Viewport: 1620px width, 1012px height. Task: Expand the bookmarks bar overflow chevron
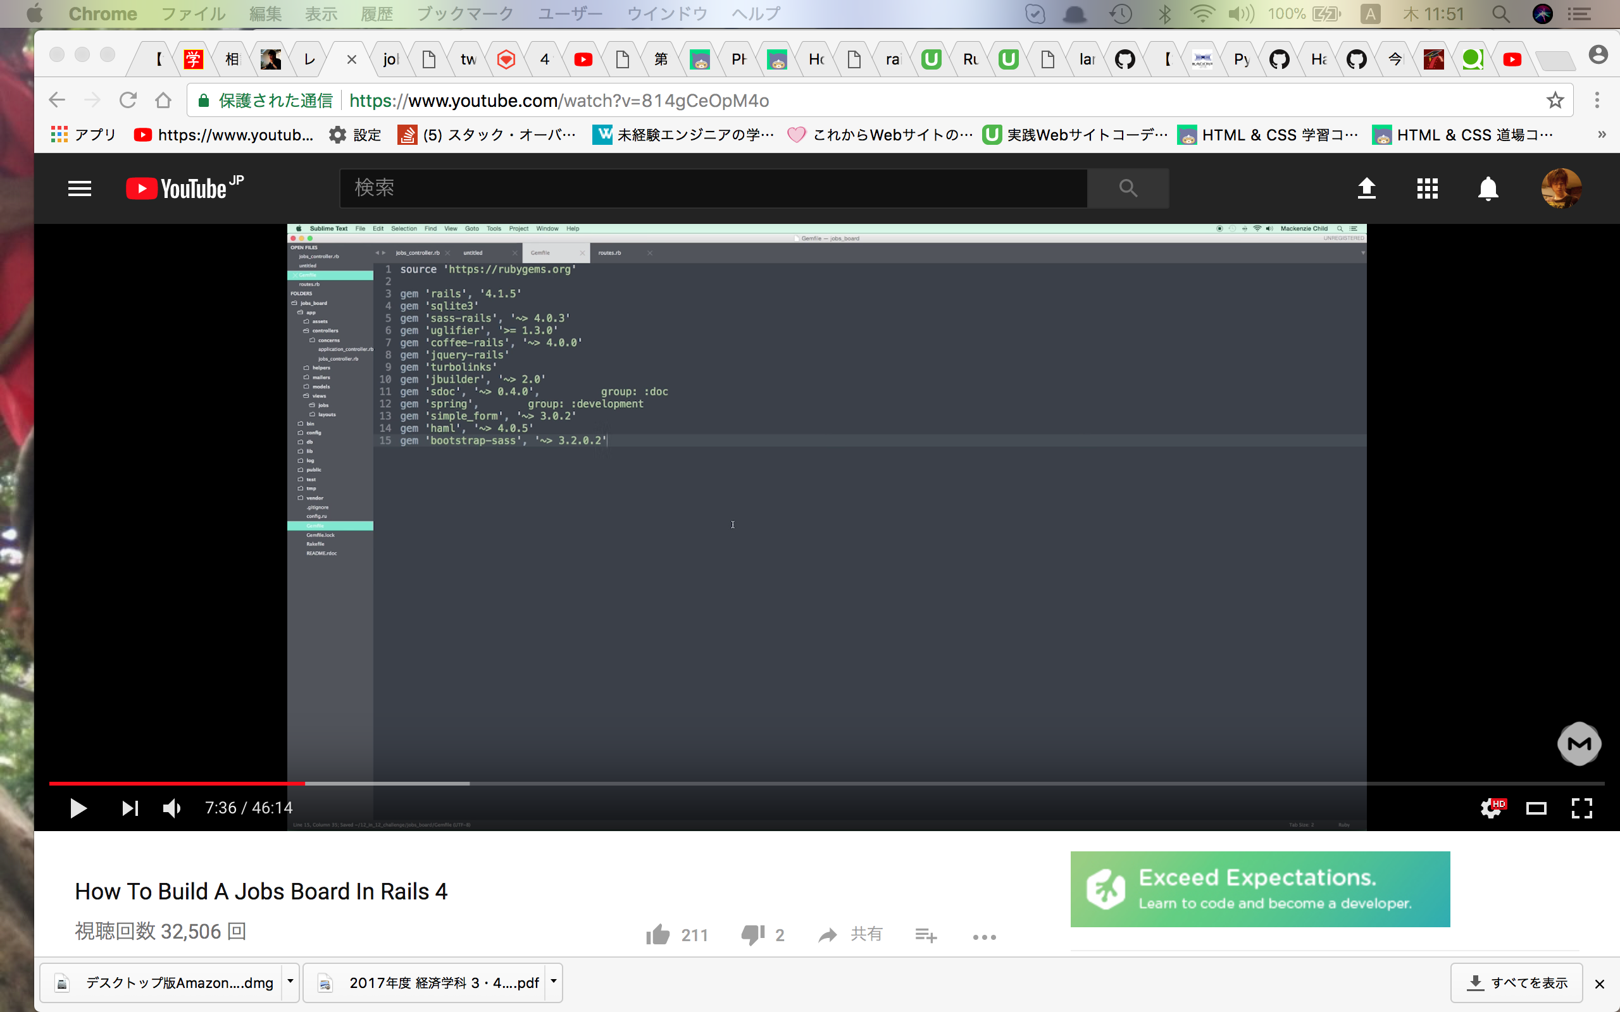click(1602, 134)
